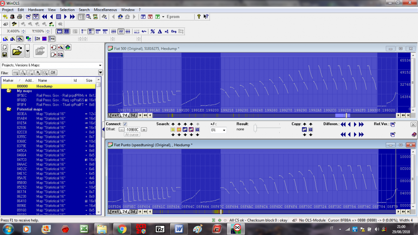The image size is (418, 235).
Task: Open help via yellow question mark icon
Action: click(199, 17)
